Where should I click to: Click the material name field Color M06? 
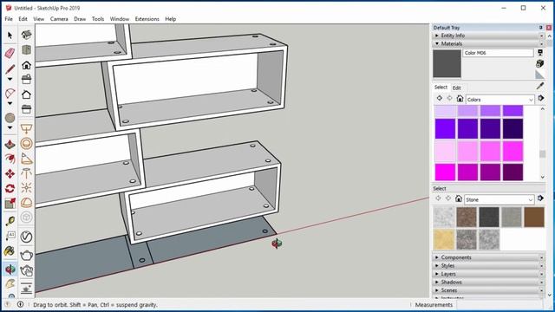pos(498,53)
